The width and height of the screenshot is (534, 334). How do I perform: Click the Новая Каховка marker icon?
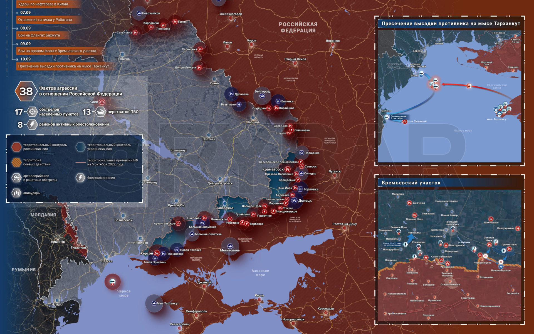(177, 250)
